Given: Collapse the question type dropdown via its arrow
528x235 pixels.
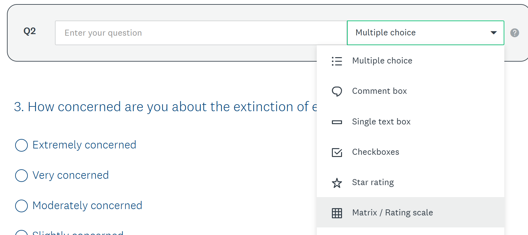Looking at the screenshot, I should coord(493,33).
